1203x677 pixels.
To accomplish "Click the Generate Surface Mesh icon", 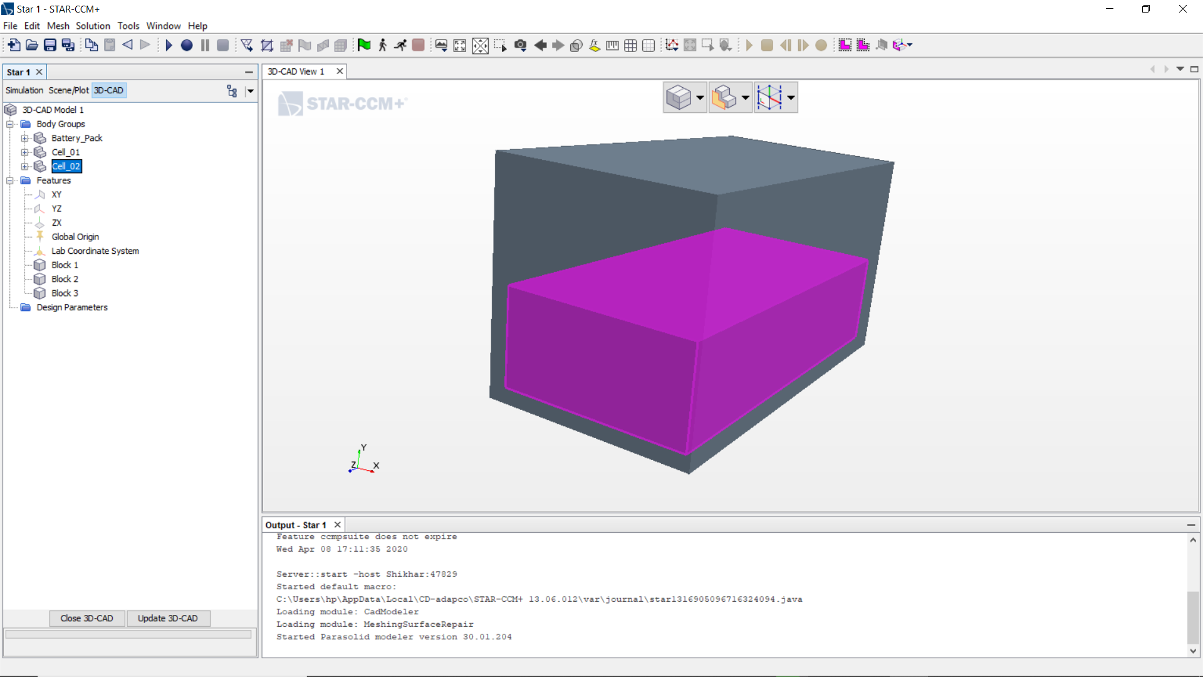I will tap(247, 45).
